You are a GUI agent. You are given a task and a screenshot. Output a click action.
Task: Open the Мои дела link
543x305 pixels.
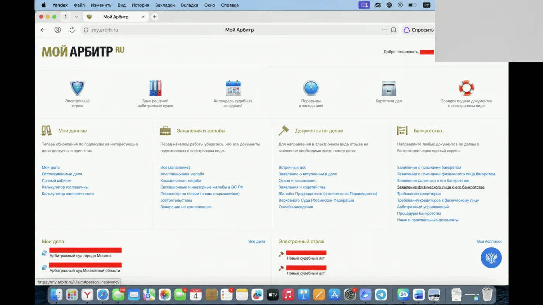51,168
